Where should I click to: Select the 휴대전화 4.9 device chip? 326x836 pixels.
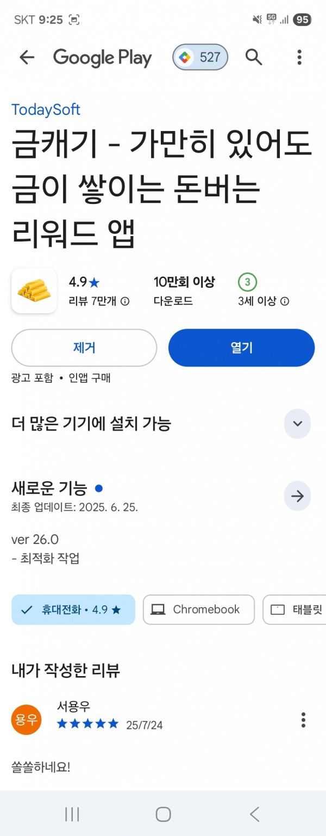[x=73, y=610]
